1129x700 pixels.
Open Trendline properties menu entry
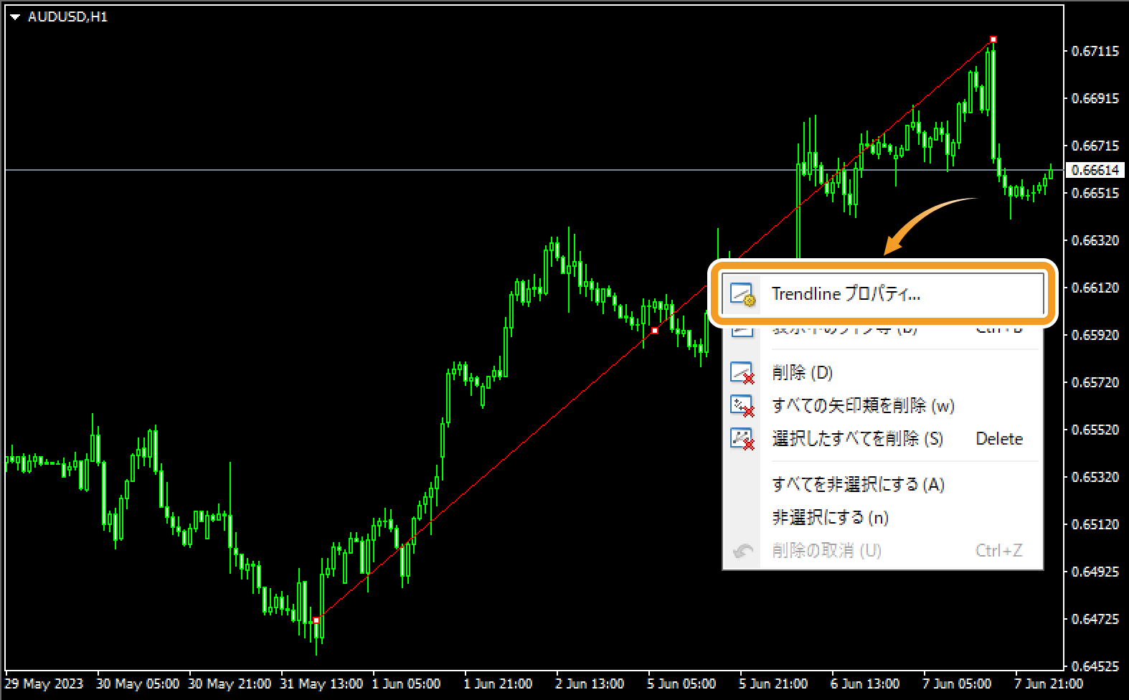click(882, 294)
